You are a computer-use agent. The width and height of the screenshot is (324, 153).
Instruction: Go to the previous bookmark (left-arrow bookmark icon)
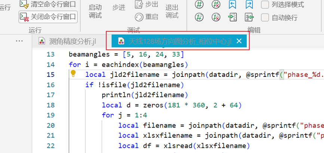pos(232,4)
